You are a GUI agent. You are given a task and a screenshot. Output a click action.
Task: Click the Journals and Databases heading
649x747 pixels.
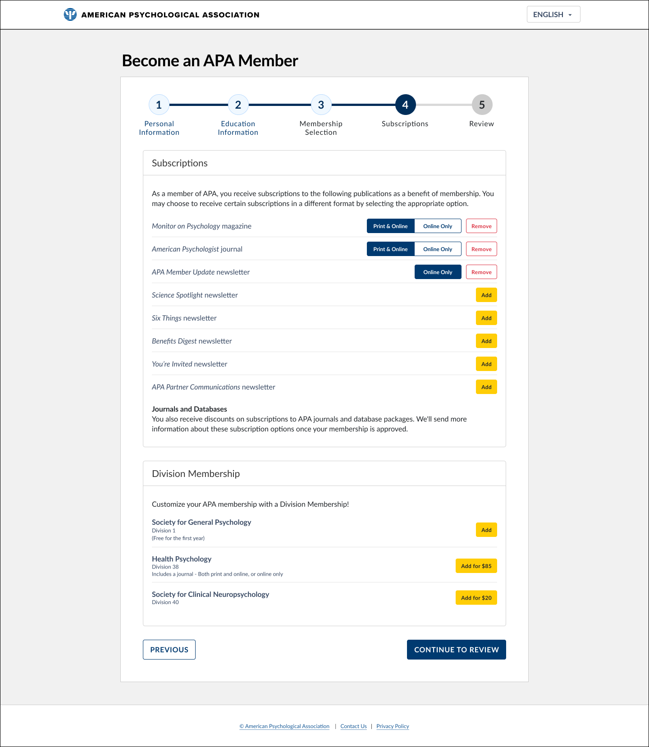[x=189, y=409]
